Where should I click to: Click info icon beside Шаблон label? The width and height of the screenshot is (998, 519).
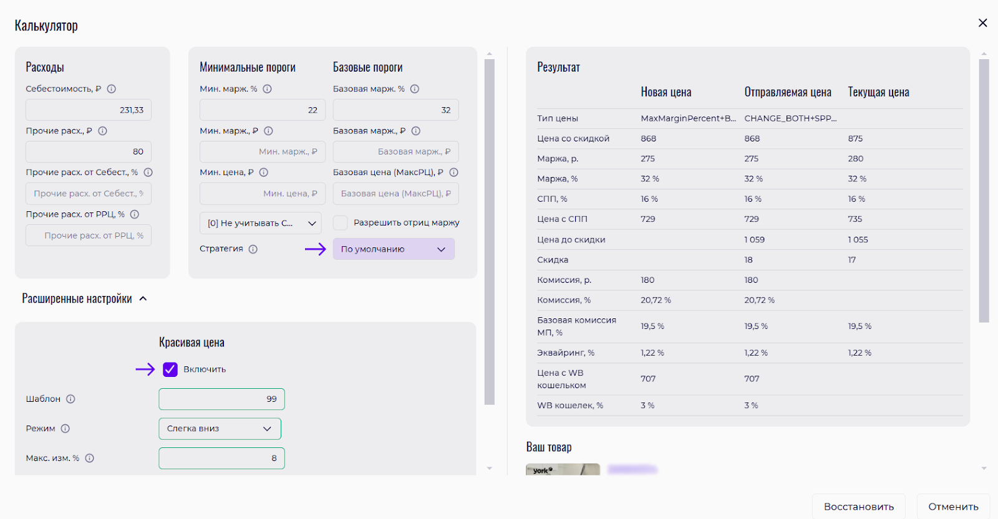pyautogui.click(x=70, y=399)
